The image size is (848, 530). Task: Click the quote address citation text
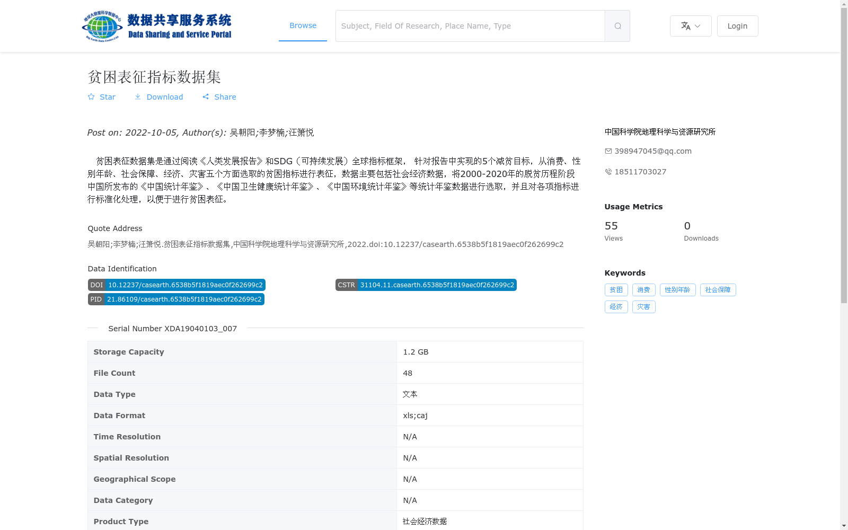point(325,244)
